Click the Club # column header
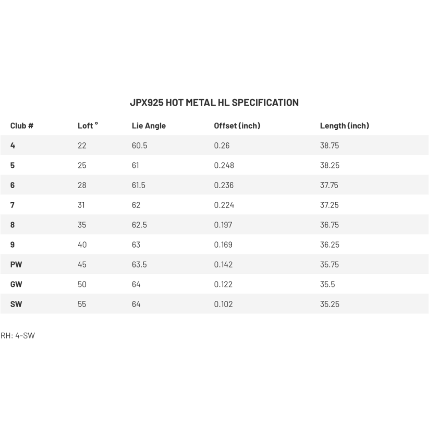Image resolution: width=429 pixels, height=429 pixels. [22, 126]
